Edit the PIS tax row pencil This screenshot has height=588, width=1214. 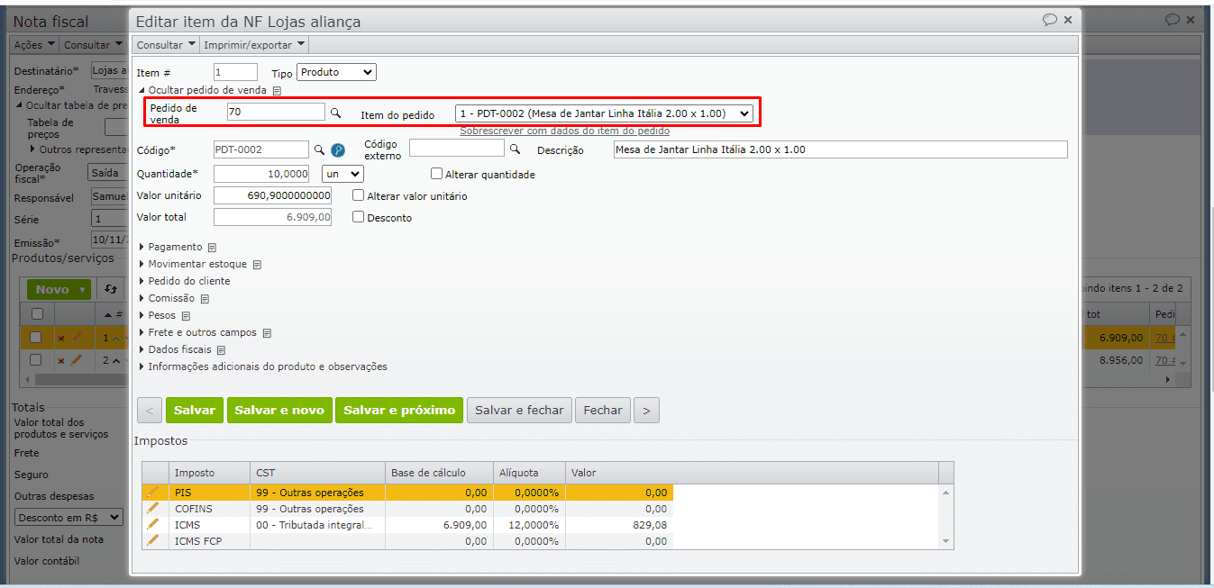153,493
